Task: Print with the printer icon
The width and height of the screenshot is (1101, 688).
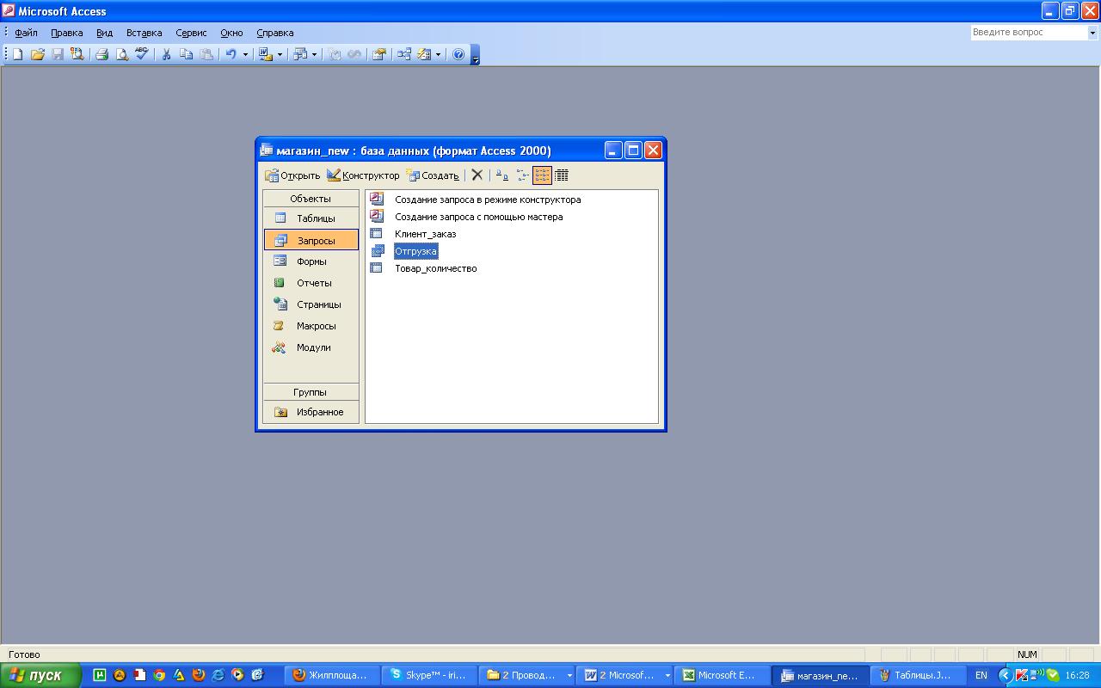Action: tap(101, 54)
